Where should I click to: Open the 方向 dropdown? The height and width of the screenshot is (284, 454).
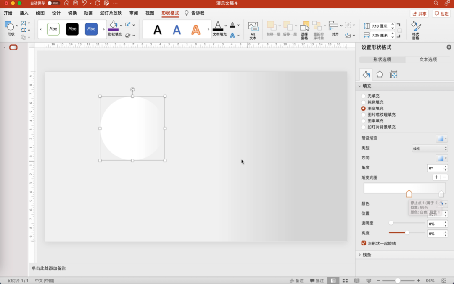point(442,158)
